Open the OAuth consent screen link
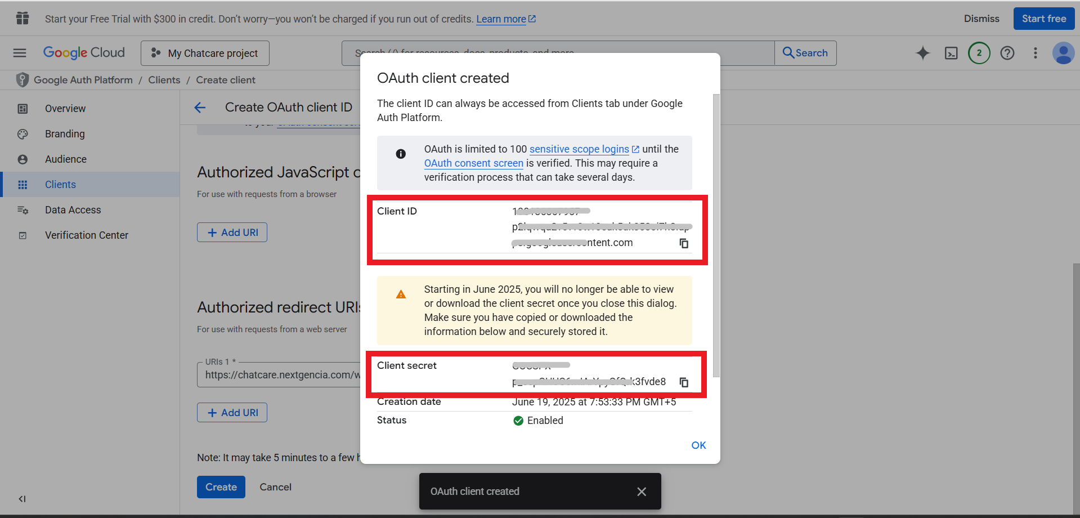 474,163
